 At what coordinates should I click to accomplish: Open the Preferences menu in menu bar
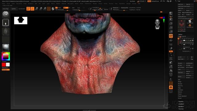(88, 4)
